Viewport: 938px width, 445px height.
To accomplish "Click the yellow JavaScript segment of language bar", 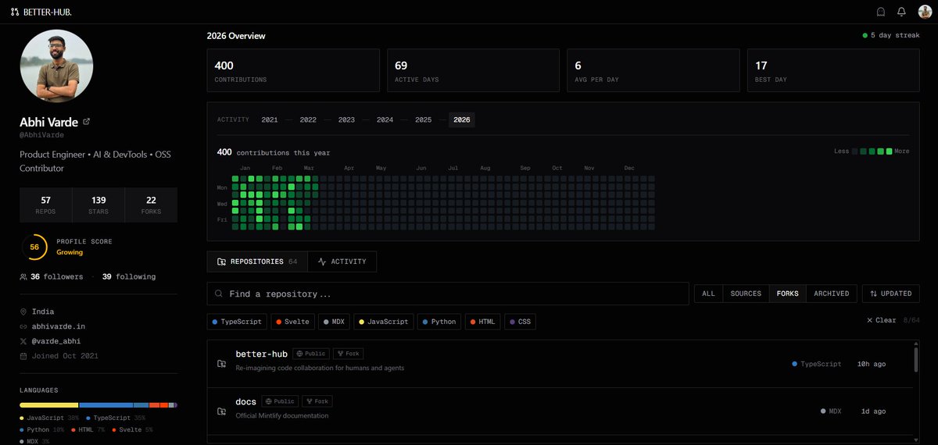I will coord(49,405).
